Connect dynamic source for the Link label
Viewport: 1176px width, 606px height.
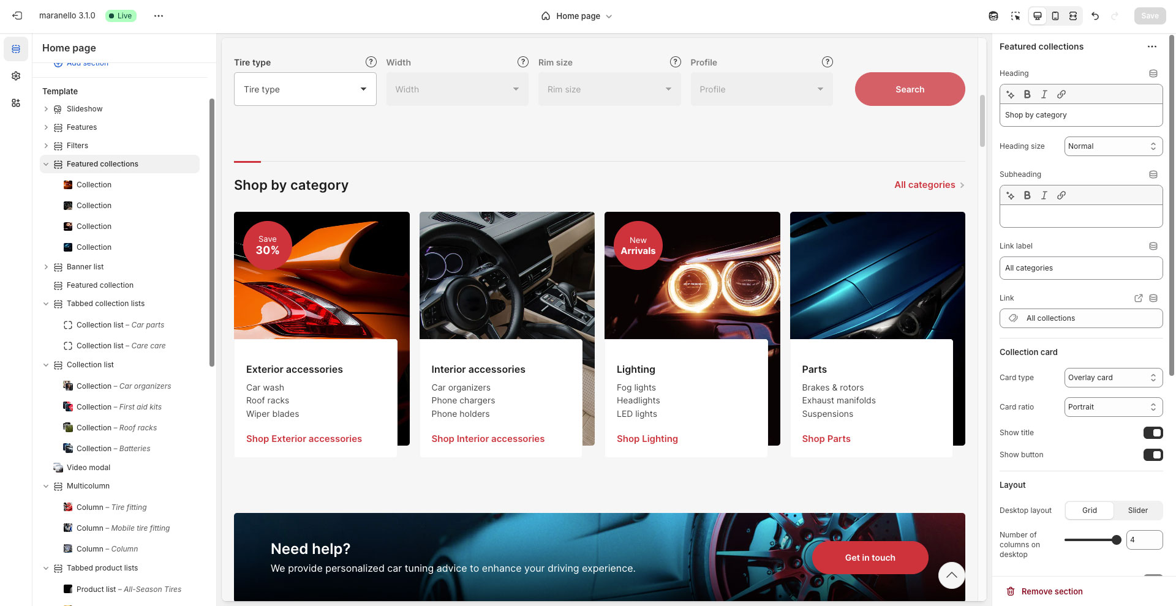pyautogui.click(x=1153, y=245)
